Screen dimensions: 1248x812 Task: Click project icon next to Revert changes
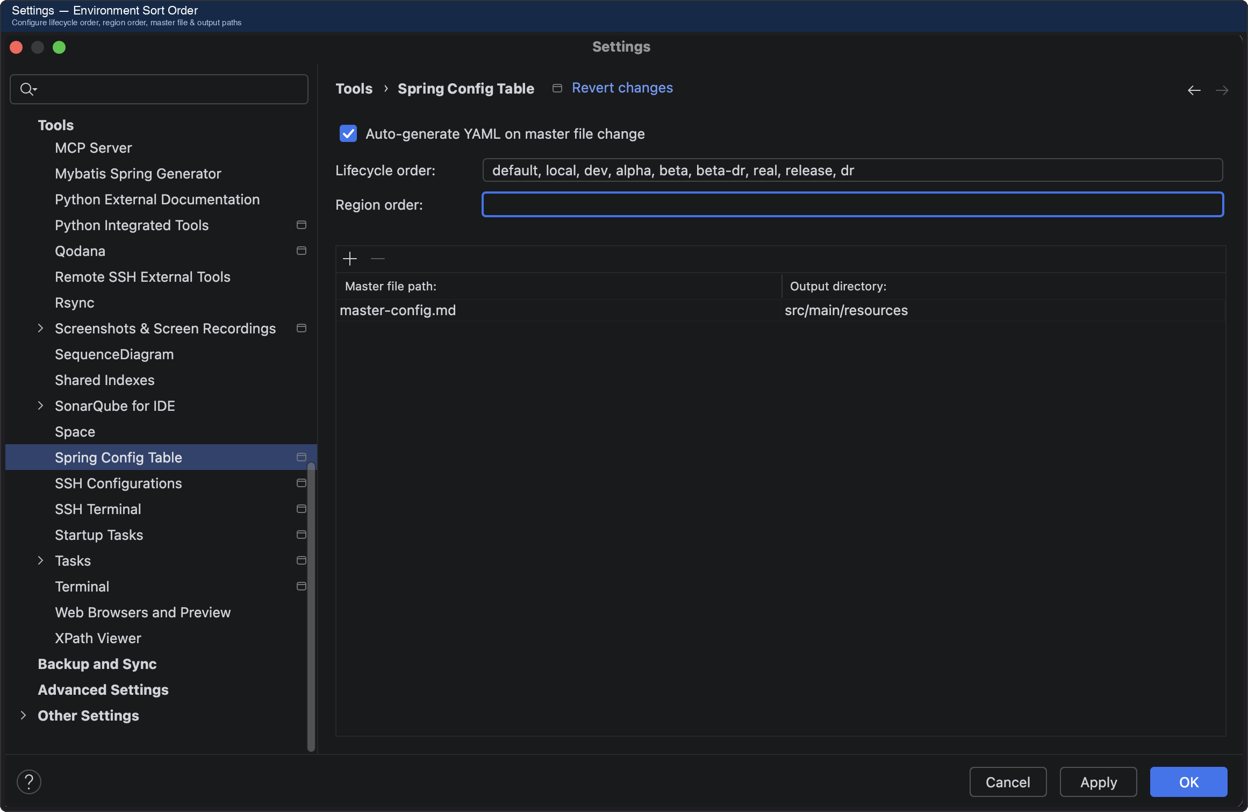click(557, 88)
